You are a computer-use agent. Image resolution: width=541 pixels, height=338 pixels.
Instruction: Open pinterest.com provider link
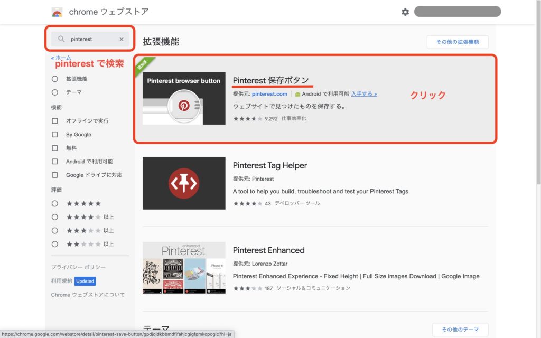269,94
